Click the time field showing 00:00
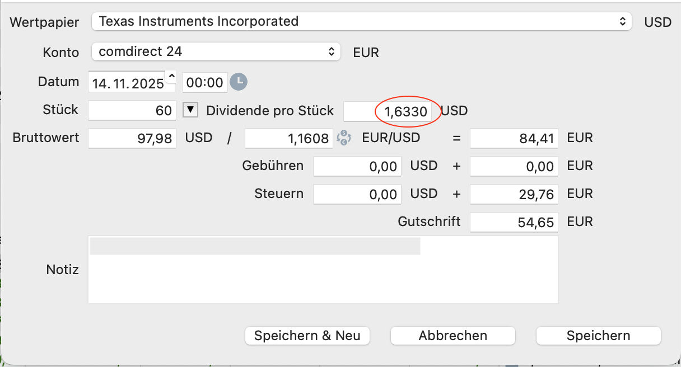The image size is (681, 367). point(204,83)
